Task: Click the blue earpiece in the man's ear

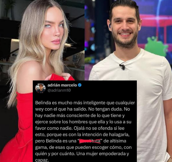Action: coord(110,26)
